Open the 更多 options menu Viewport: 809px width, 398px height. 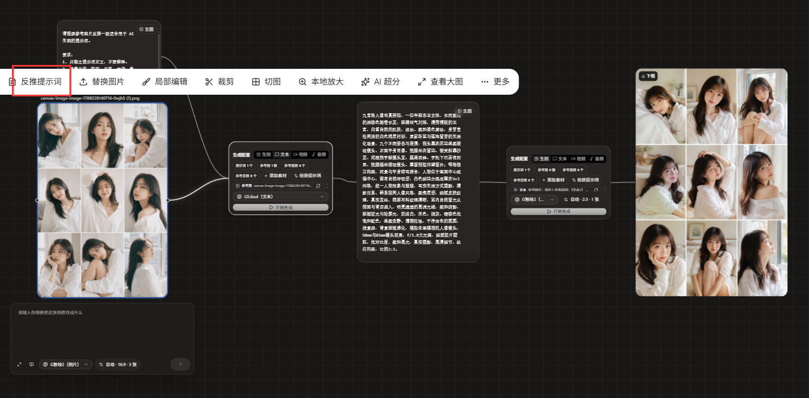click(x=495, y=82)
